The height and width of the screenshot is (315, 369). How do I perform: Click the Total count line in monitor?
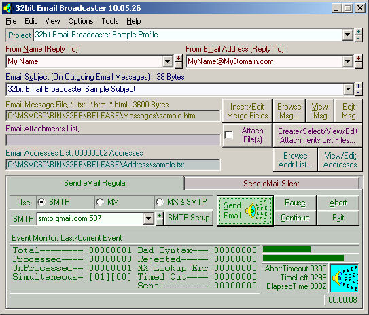[72, 250]
